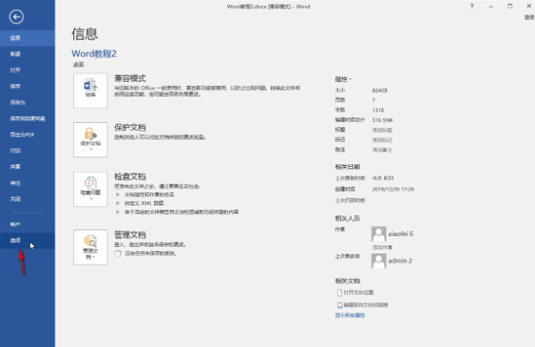The image size is (535, 347).
Task: Click the name admin 2
Action: pyautogui.click(x=400, y=261)
